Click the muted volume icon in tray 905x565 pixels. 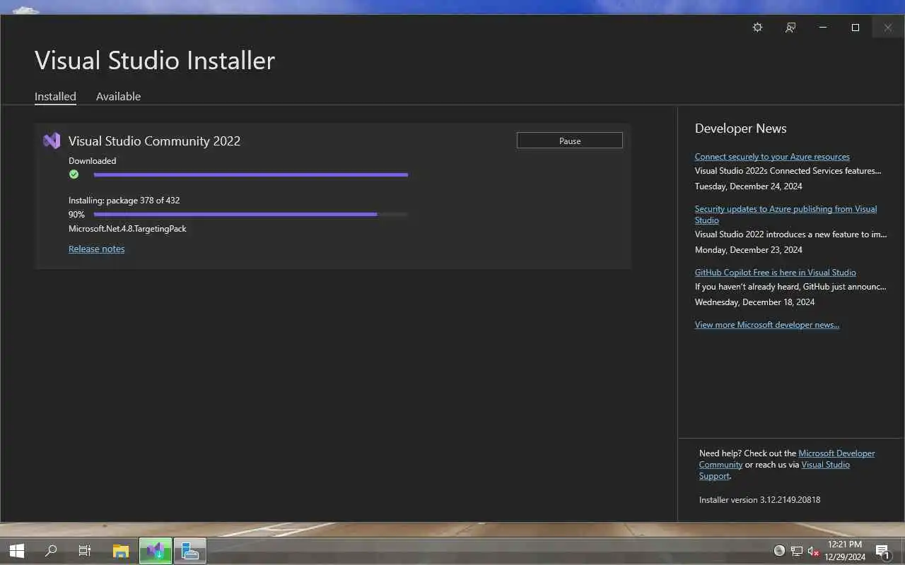813,551
